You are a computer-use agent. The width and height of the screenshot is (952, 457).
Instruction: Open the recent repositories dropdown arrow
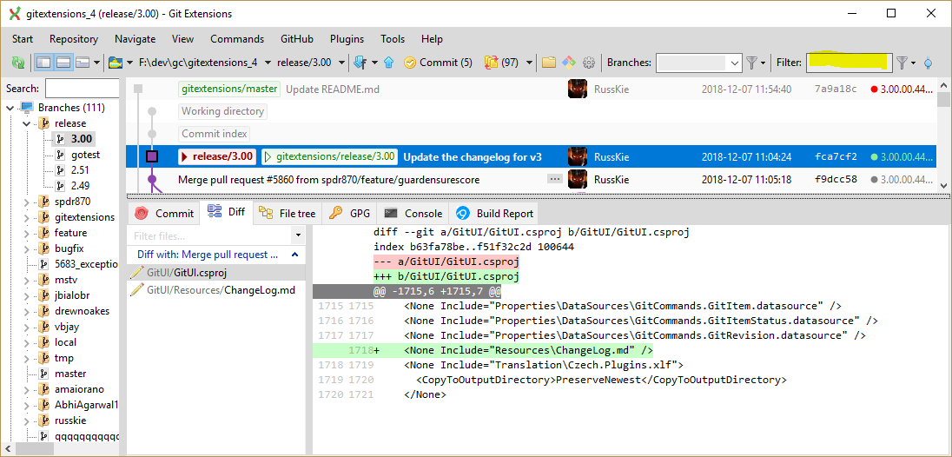coord(129,62)
